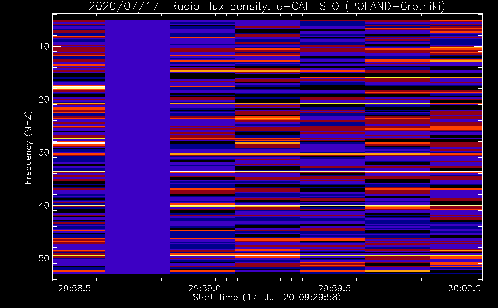Select the 40 MHz frequency tick label

tap(44, 205)
